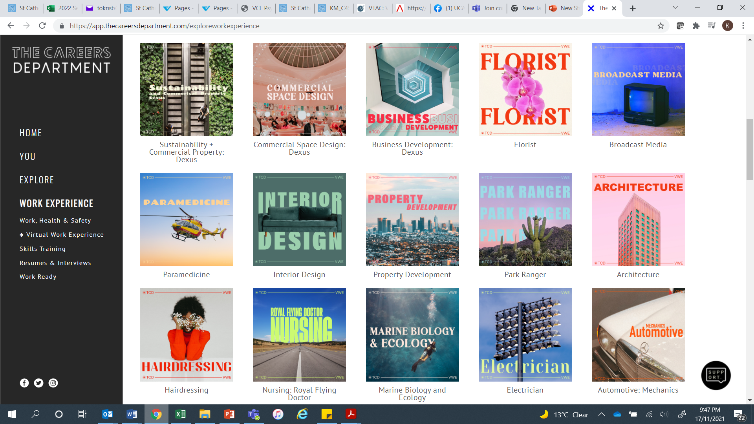
Task: Click the page vertical scrollbar thumb
Action: click(750, 149)
